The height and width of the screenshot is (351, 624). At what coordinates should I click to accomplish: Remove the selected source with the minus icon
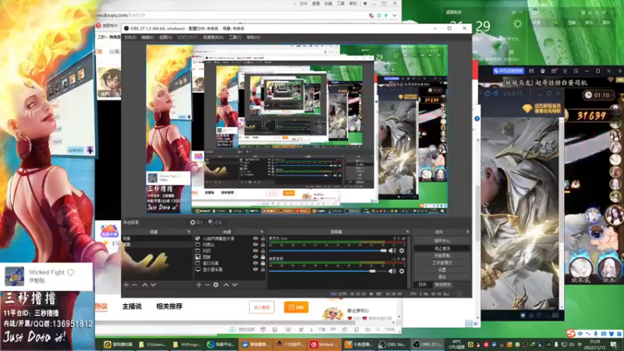tap(207, 285)
